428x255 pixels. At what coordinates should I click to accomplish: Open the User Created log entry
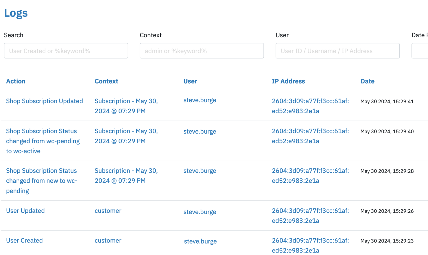click(24, 240)
